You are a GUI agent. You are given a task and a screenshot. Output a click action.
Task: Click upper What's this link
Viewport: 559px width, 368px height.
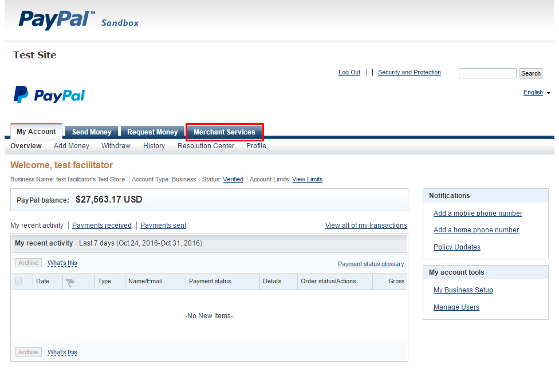tap(62, 263)
